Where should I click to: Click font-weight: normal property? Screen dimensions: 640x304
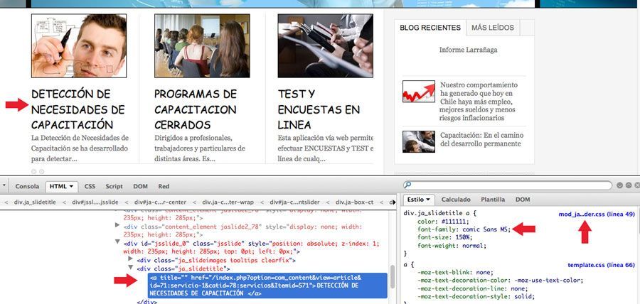coord(452,246)
